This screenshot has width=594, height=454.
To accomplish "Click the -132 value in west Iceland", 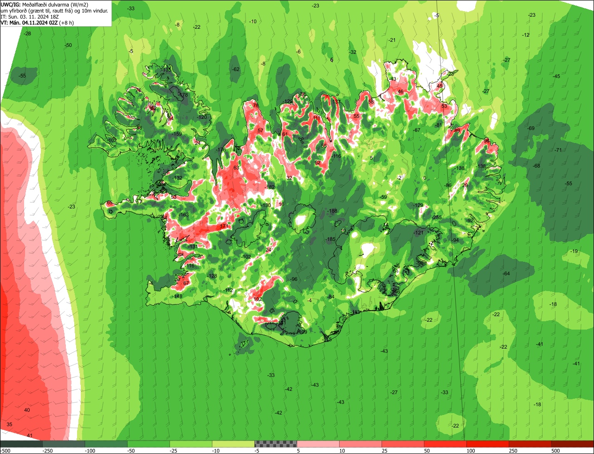I will (178, 178).
